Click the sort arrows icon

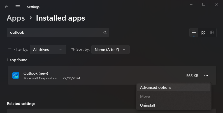[x=73, y=49]
